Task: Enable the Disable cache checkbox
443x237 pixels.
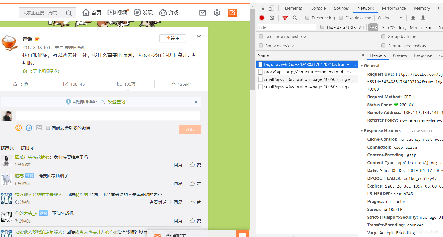Action: pyautogui.click(x=341, y=18)
